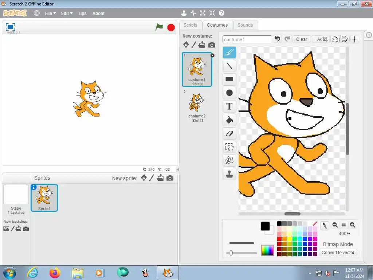Select the Select and duplicate stamp tool
Viewport: 373px width, 280px height.
tap(229, 174)
